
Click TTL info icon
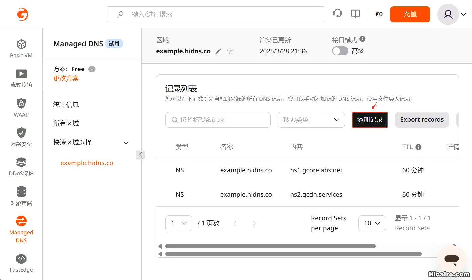pos(418,147)
